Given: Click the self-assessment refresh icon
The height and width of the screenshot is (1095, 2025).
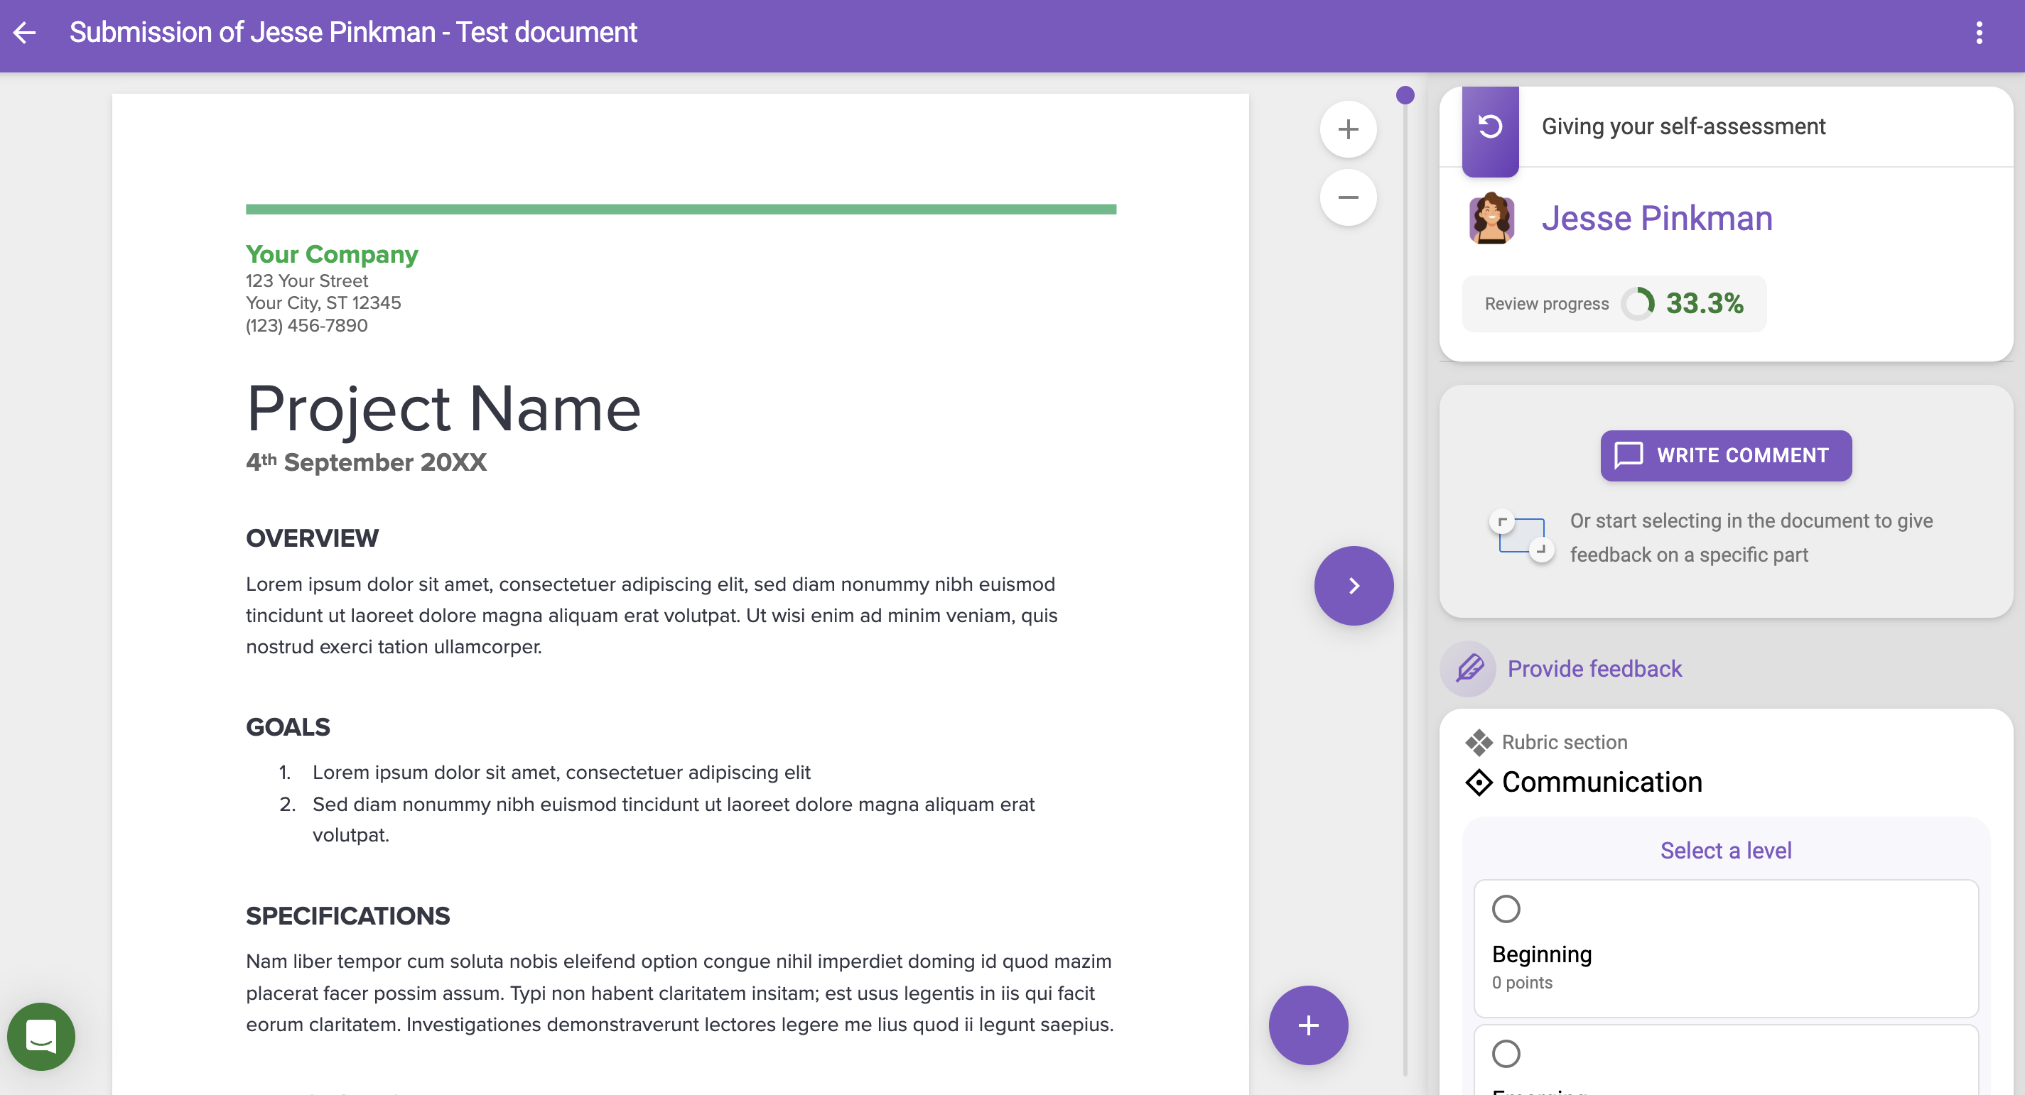Looking at the screenshot, I should [x=1490, y=126].
